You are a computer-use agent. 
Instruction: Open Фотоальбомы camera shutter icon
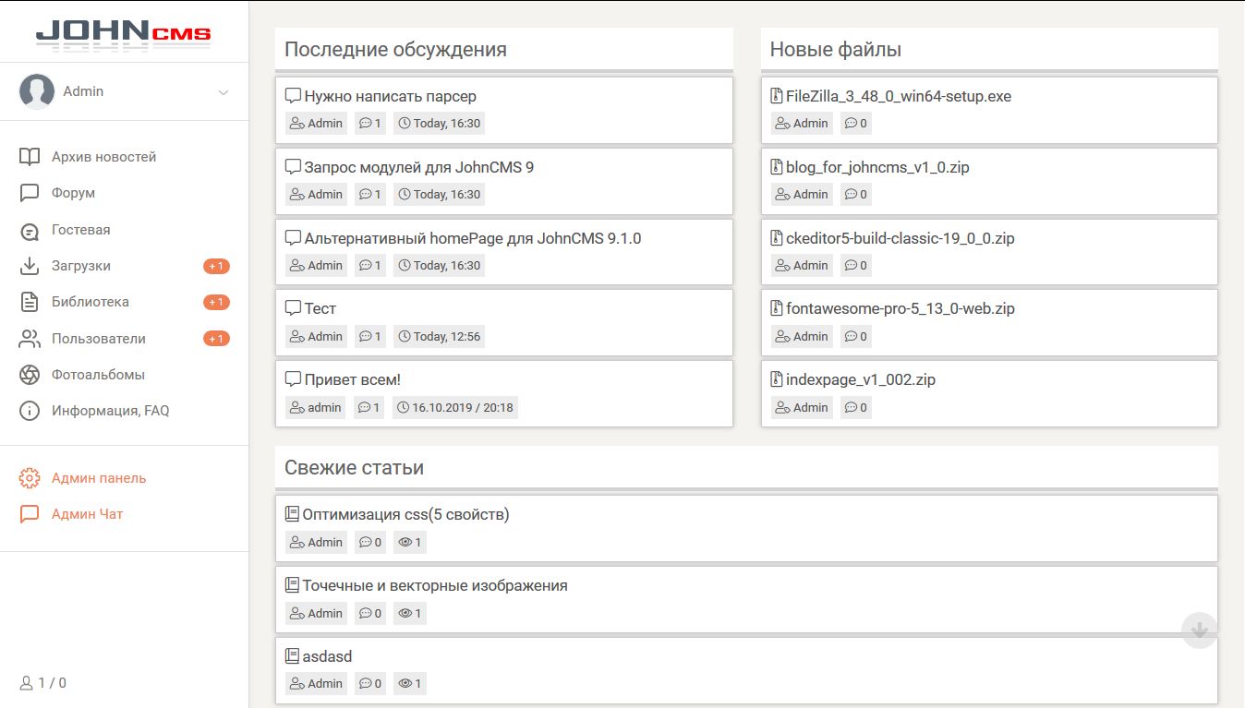30,375
